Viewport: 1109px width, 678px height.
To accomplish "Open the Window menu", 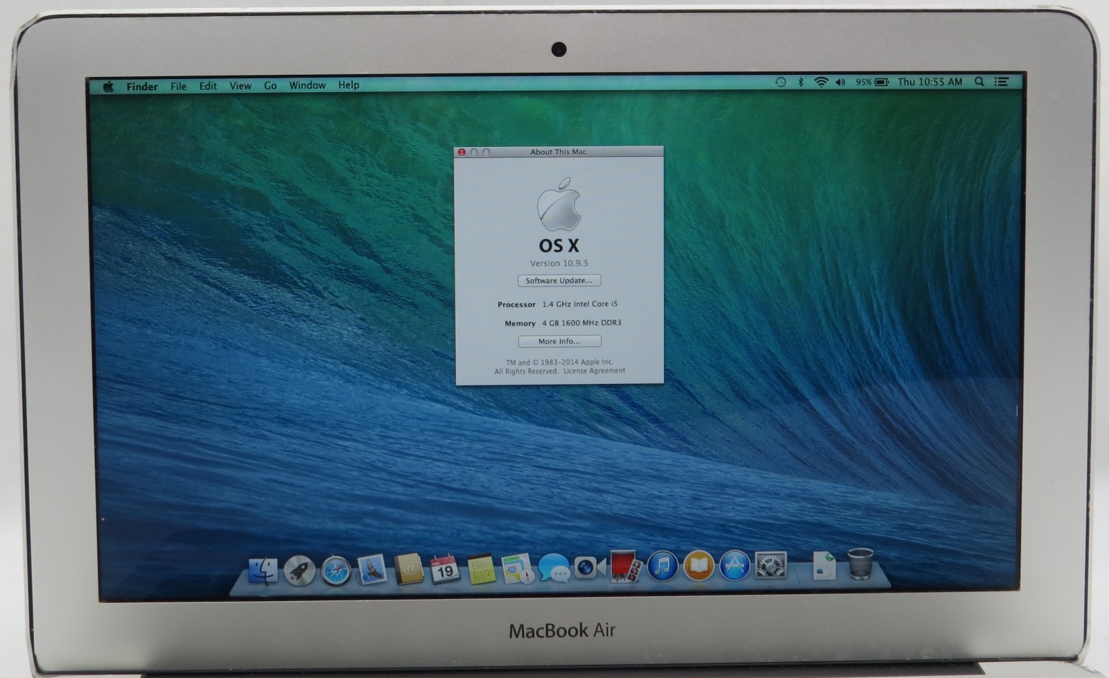I will tap(307, 85).
